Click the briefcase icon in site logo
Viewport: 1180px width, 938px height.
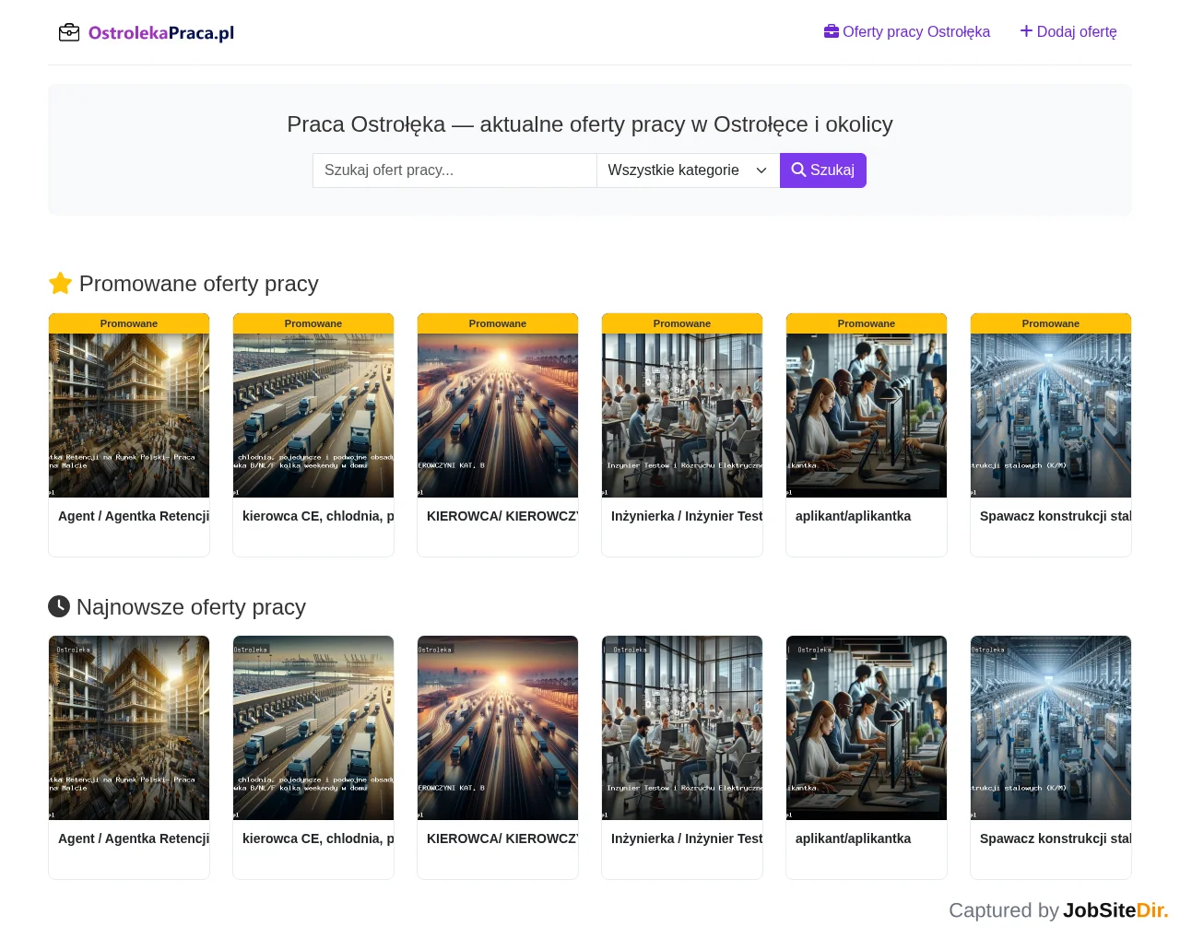coord(69,33)
